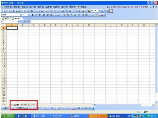158x118 pixels.
Task: Open the 编辑 Edit menu
Action: (17, 7)
